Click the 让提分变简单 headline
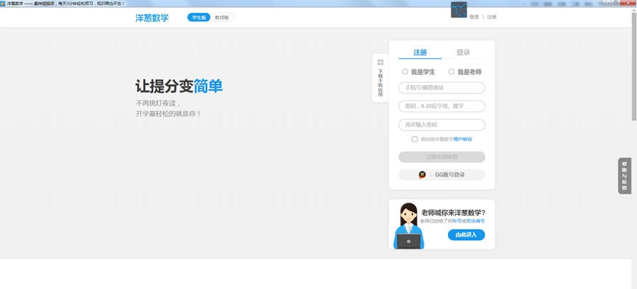Image resolution: width=637 pixels, height=289 pixels. [x=179, y=86]
